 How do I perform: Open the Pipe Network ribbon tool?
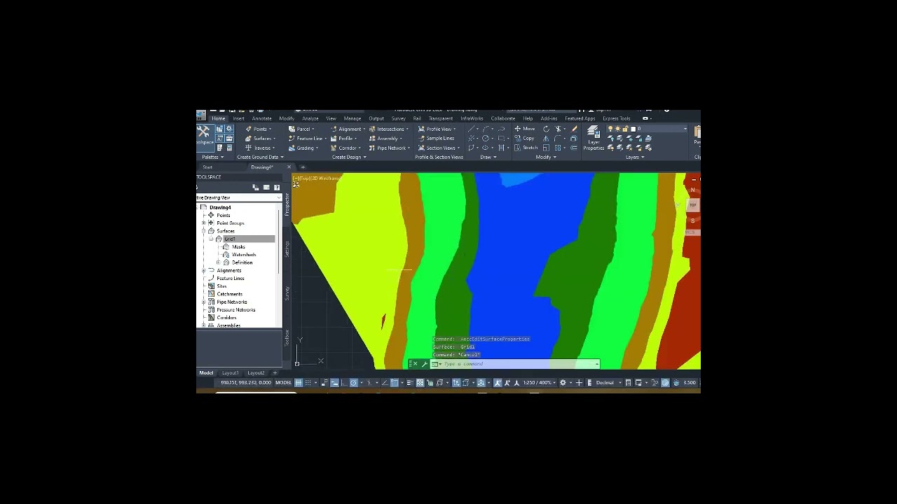(x=390, y=148)
